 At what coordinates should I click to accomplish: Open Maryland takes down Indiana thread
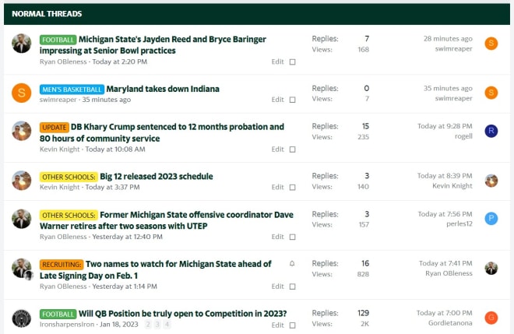point(163,89)
